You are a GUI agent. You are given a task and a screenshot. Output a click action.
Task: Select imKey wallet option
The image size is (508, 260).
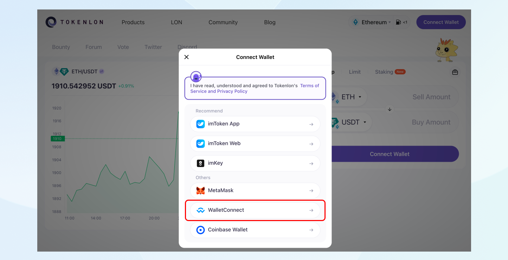[x=255, y=163]
